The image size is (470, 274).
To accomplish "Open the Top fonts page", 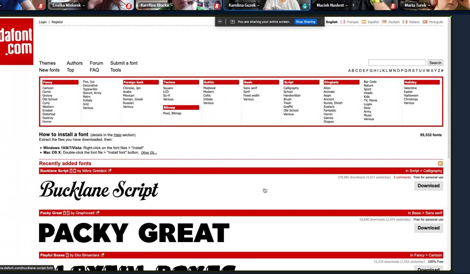I will (x=71, y=70).
